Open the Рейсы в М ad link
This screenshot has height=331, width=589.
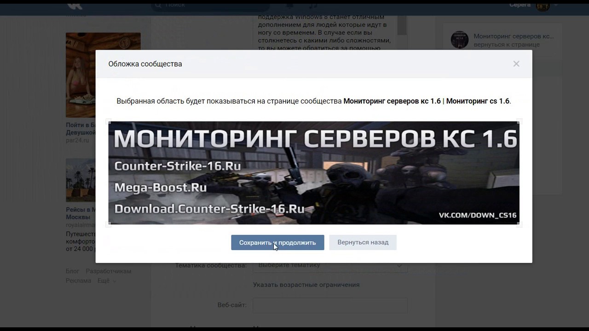pos(81,213)
